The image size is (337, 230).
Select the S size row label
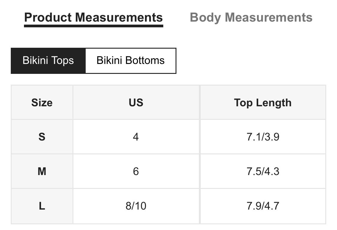click(42, 137)
